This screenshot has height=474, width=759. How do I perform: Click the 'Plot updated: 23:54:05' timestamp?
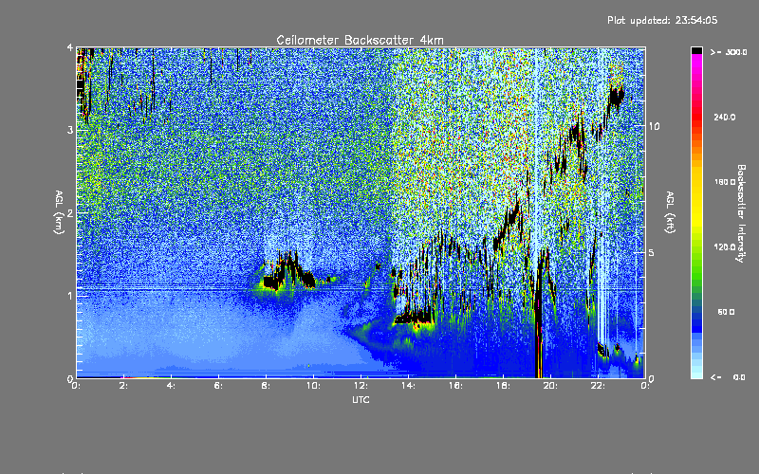tap(662, 20)
